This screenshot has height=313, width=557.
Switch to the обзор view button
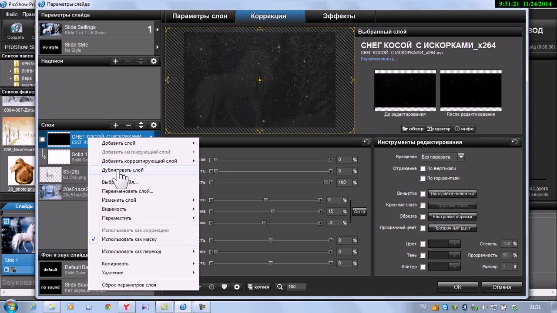(x=413, y=129)
